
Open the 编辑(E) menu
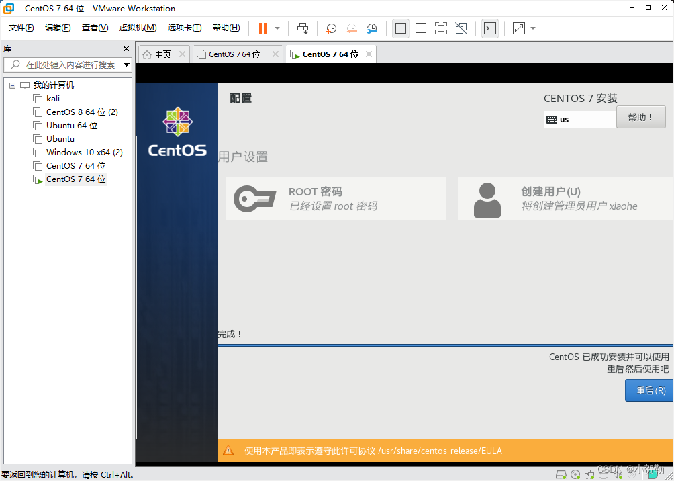tap(58, 28)
